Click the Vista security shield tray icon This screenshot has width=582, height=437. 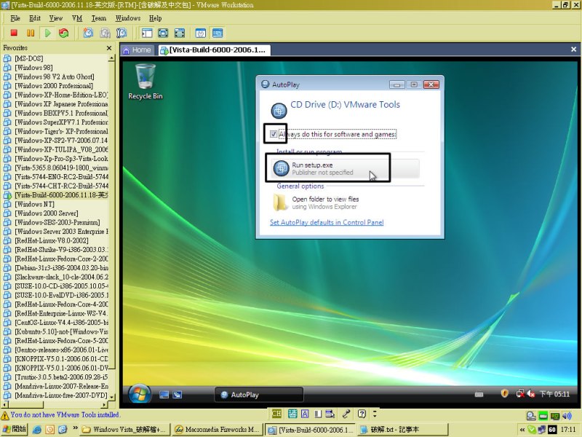pos(504,393)
